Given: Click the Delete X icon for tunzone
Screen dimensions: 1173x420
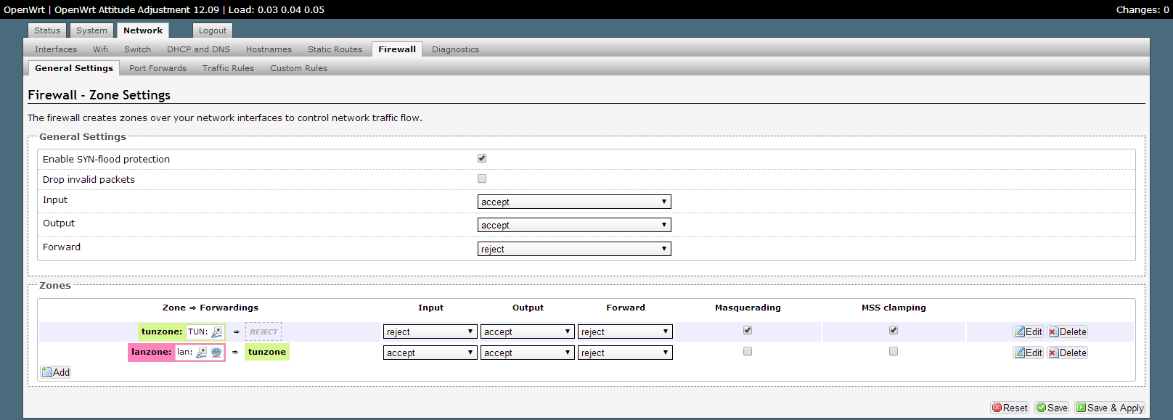Looking at the screenshot, I should click(x=1053, y=332).
